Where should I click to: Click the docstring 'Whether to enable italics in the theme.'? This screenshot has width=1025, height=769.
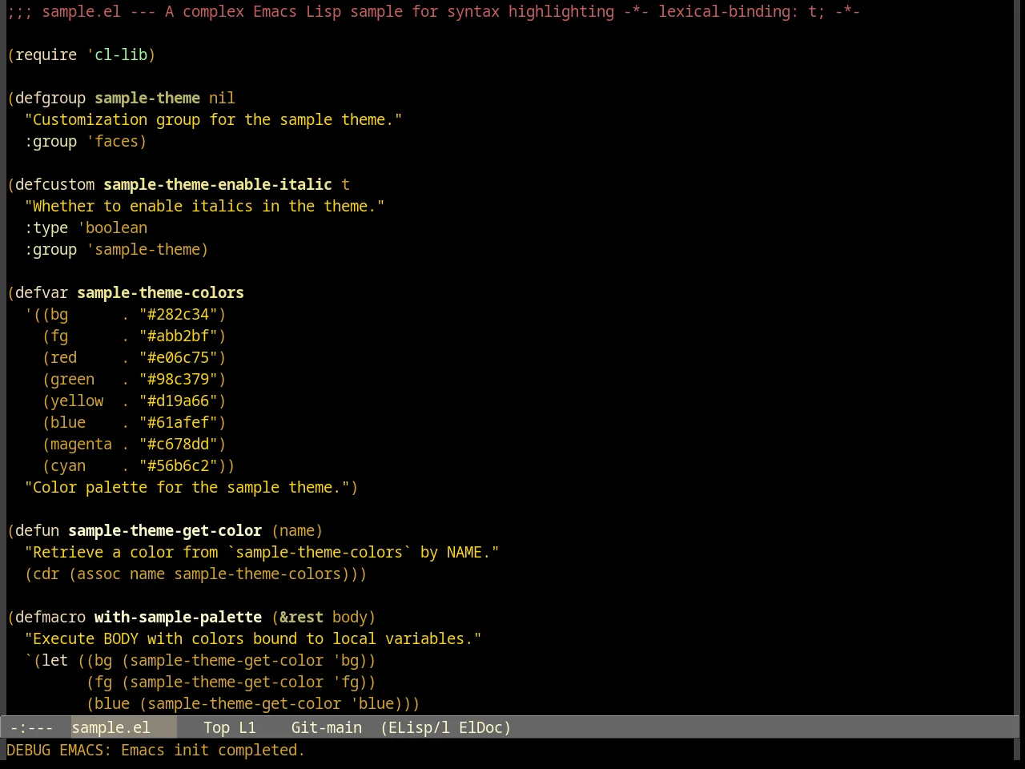pos(204,206)
